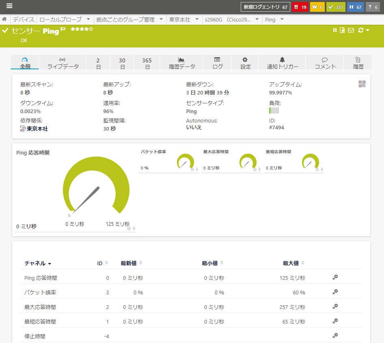Open the 設定 settings tab

click(245, 62)
